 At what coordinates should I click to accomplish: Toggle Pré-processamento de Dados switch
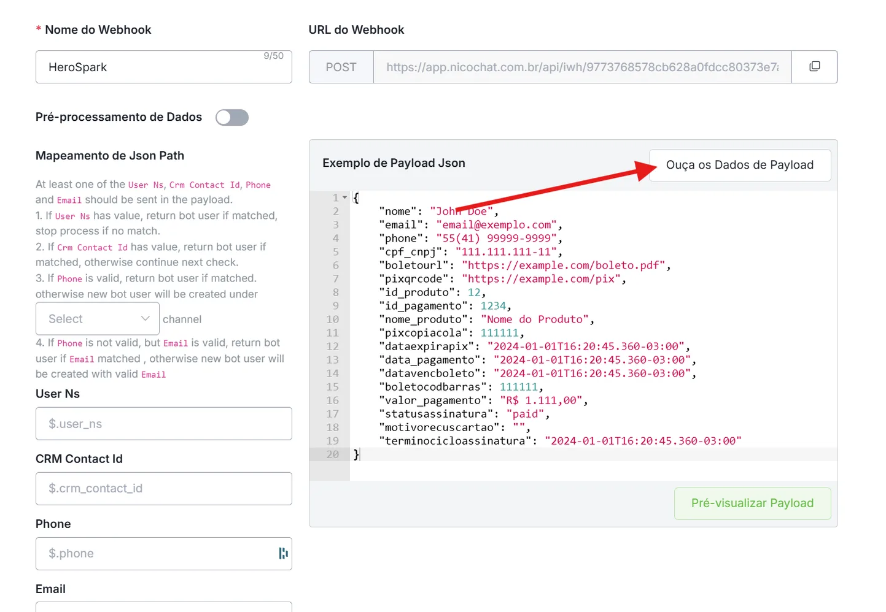click(232, 117)
